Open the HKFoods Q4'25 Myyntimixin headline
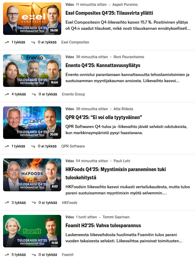 coord(116,173)
